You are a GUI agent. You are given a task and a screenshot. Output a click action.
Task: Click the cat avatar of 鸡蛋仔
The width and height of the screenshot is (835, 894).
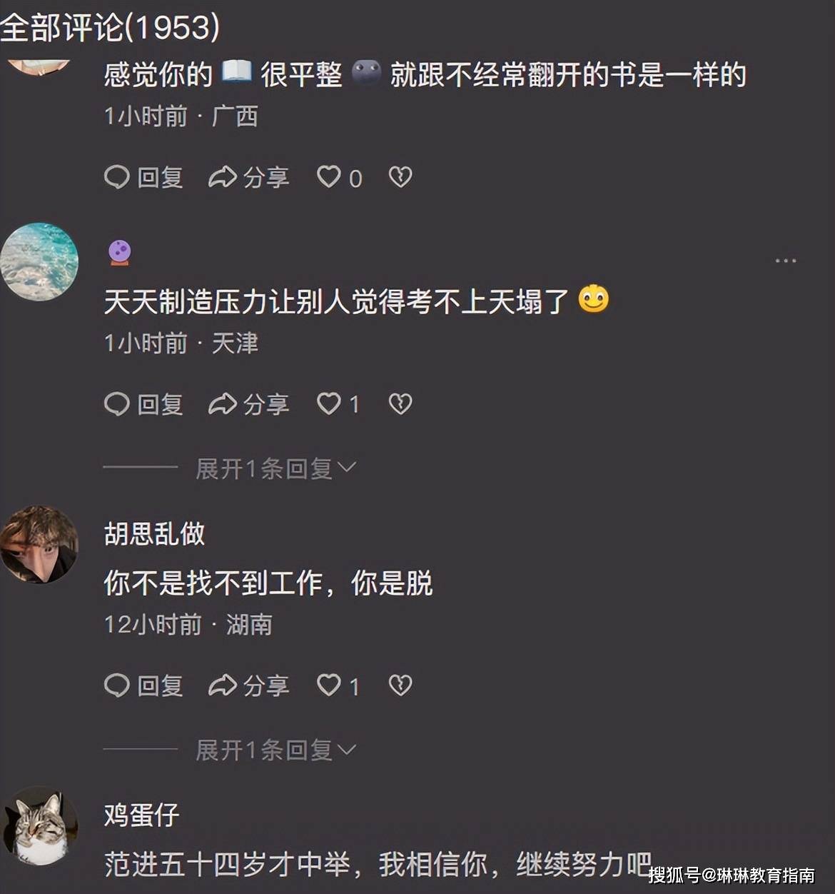coord(39,825)
